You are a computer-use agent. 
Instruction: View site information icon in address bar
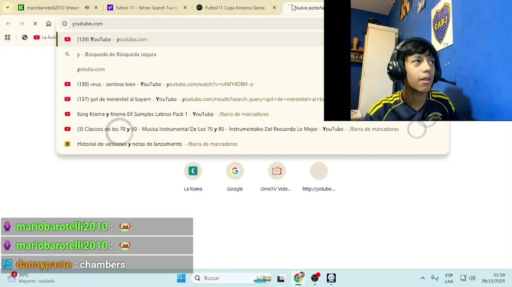pyautogui.click(x=65, y=24)
